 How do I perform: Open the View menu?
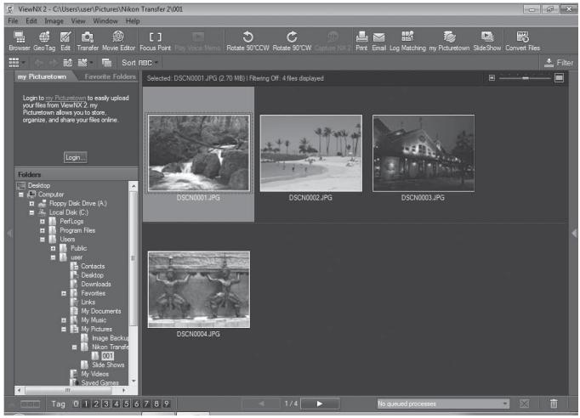[x=78, y=21]
